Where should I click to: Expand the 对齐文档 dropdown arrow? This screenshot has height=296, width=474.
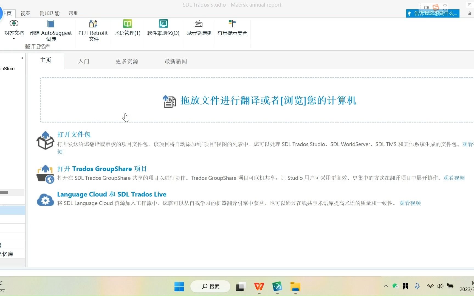click(14, 39)
